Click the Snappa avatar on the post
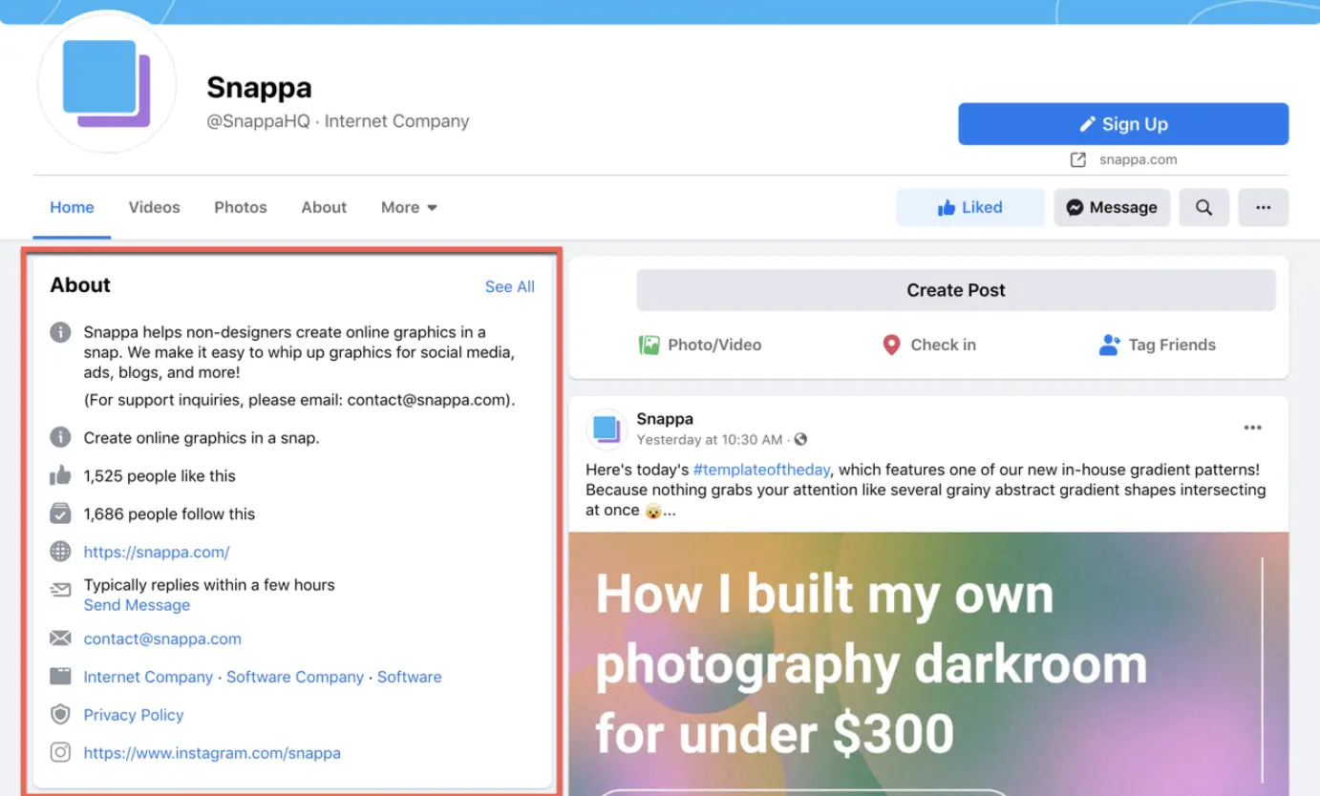Screen dimensions: 1320x796 click(x=607, y=429)
